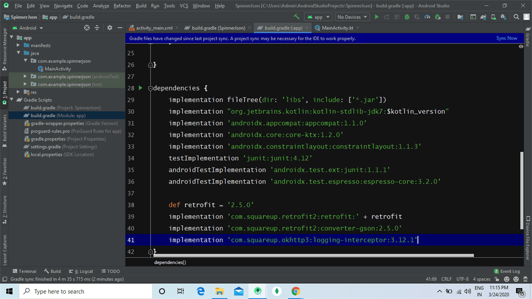Hide the Project panel with minus icon

coord(120,28)
